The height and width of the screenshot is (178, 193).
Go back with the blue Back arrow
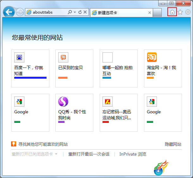[x=9, y=12]
